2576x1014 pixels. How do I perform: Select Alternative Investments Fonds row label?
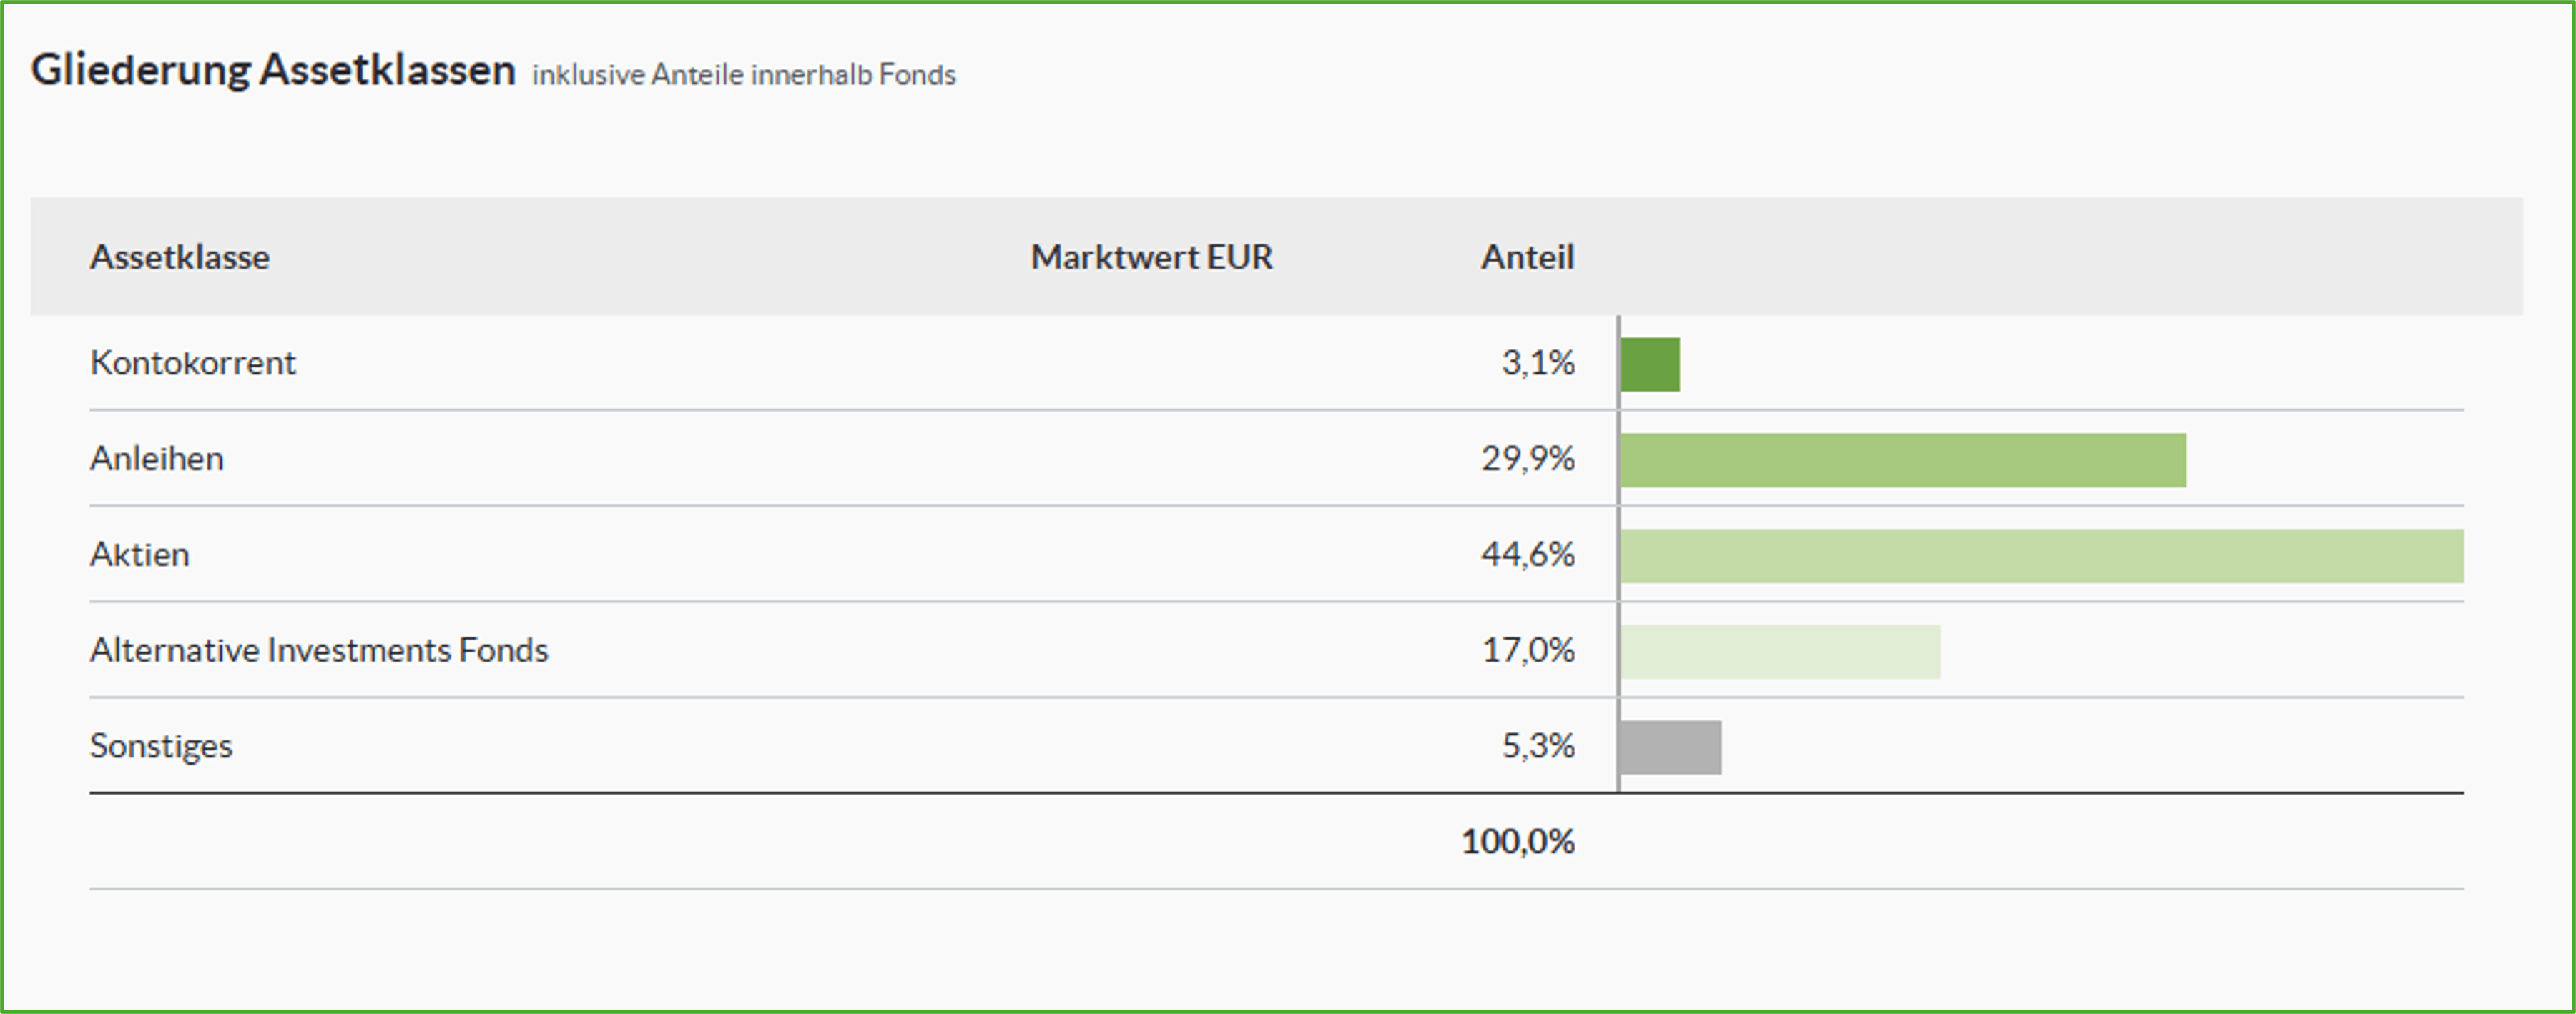(x=319, y=650)
